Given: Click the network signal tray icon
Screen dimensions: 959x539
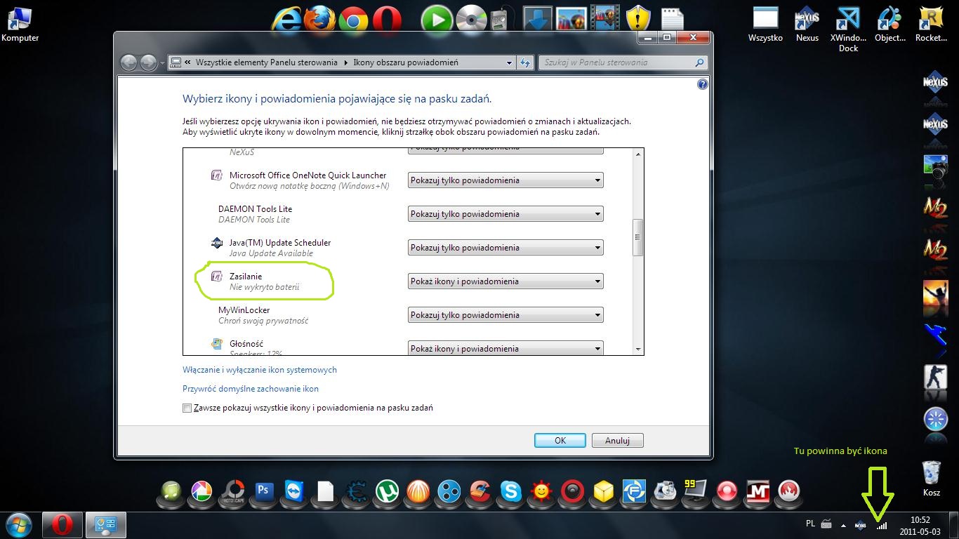Looking at the screenshot, I should point(881,524).
